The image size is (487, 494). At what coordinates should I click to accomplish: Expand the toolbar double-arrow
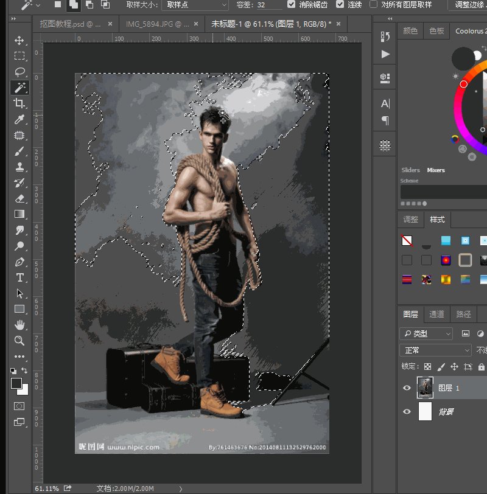[x=13, y=19]
